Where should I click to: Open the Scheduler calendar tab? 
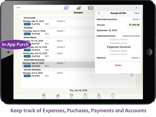[85, 96]
